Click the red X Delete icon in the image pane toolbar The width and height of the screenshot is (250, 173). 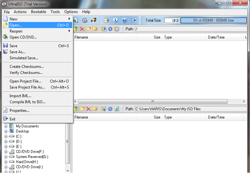(82, 29)
